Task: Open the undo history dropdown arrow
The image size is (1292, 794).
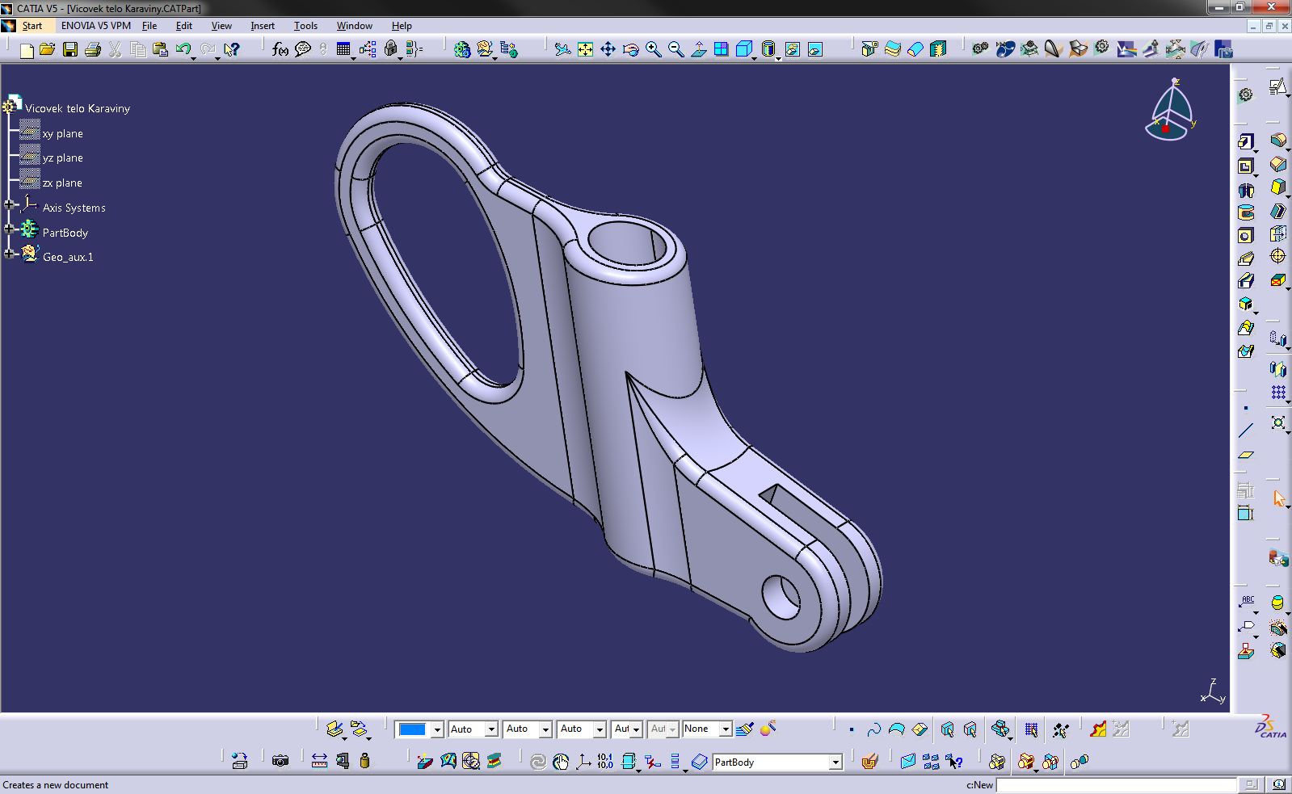Action: [194, 58]
